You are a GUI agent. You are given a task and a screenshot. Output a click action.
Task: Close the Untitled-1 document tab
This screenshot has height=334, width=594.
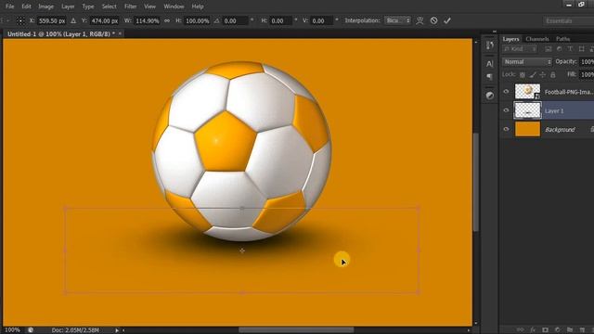(x=120, y=33)
